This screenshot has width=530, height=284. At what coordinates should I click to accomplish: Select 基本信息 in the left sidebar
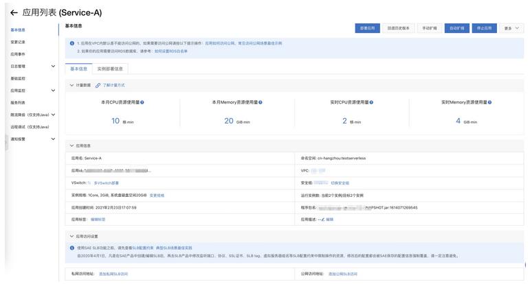(x=18, y=30)
